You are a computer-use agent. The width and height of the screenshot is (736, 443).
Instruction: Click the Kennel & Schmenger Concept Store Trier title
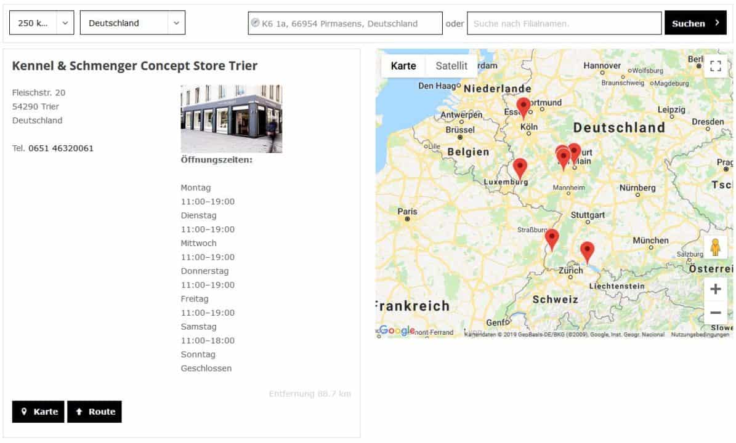click(x=135, y=66)
